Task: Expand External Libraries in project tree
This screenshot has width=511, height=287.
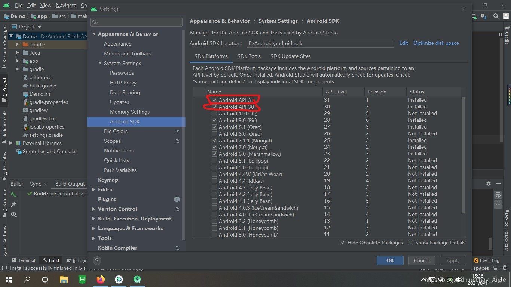Action: (x=11, y=143)
